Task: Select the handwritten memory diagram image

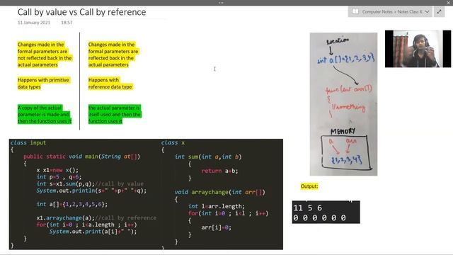Action: pyautogui.click(x=343, y=104)
